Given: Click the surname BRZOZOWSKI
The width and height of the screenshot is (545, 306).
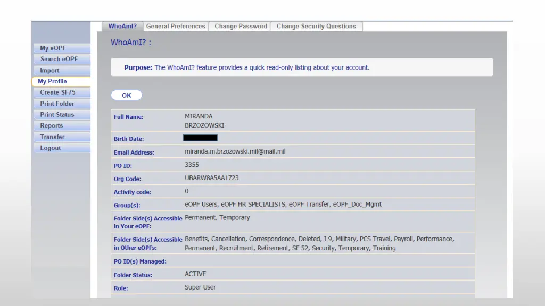Looking at the screenshot, I should tap(204, 125).
